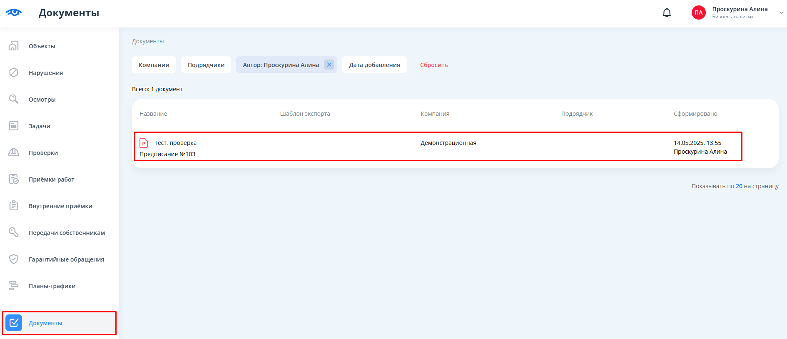Open Осмотры via magnifier icon
Screen dimensions: 787x339
pos(14,99)
